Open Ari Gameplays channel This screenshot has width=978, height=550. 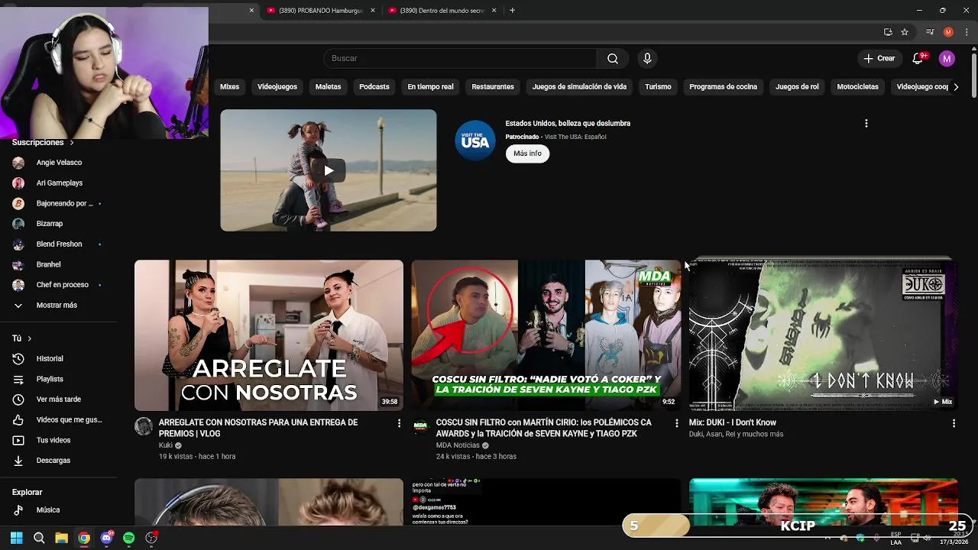tap(59, 183)
